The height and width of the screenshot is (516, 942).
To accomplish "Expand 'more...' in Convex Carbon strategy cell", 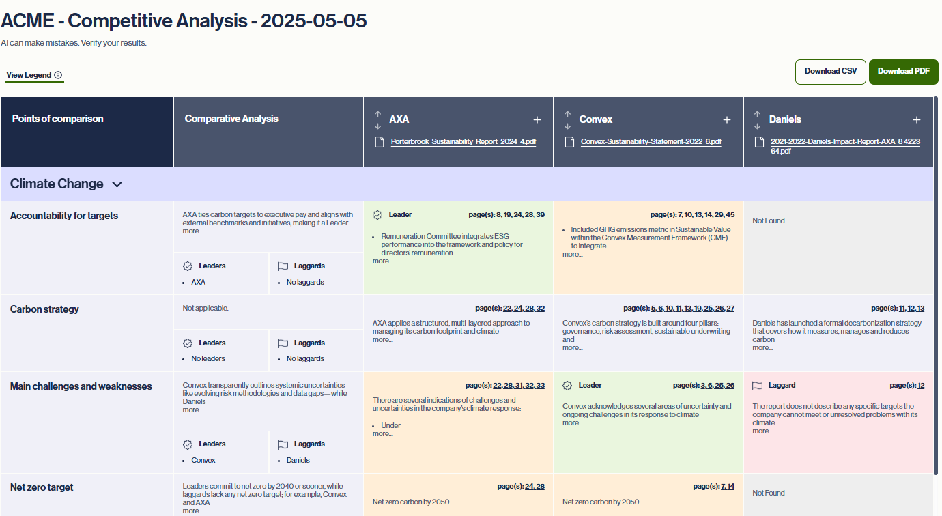I will [x=572, y=347].
